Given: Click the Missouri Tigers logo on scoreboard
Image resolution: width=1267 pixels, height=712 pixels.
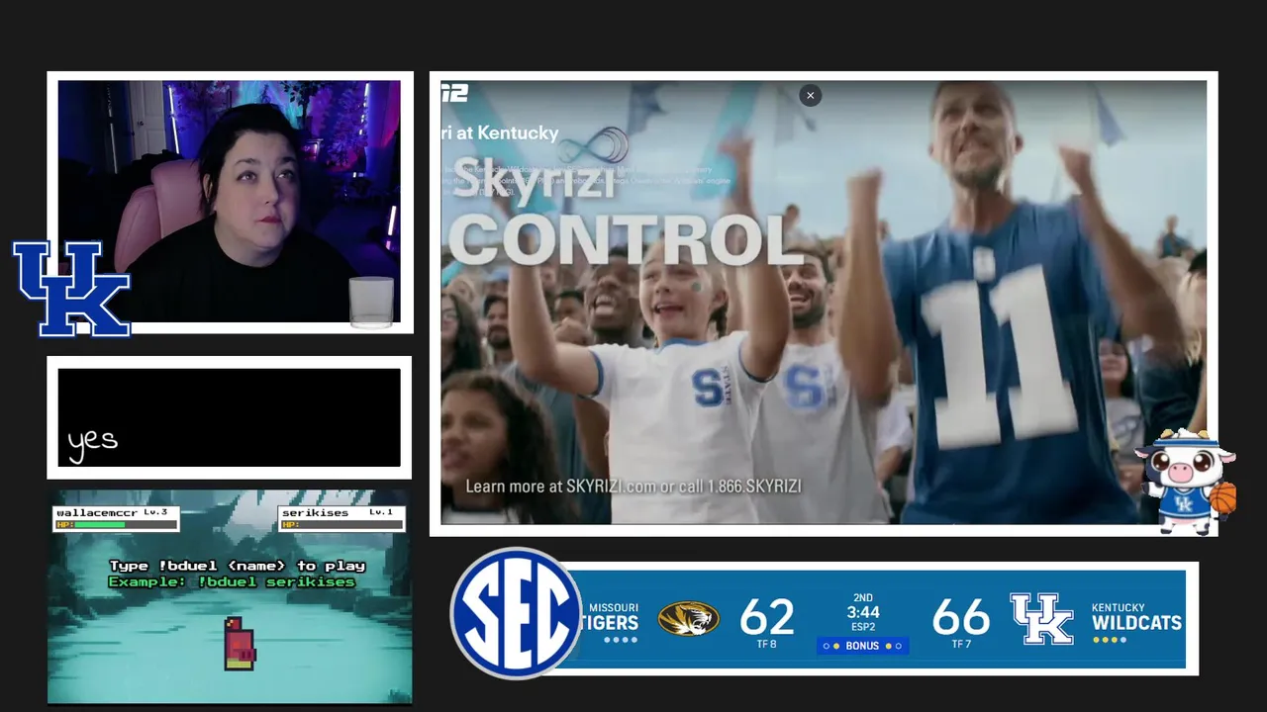Looking at the screenshot, I should coord(688,619).
